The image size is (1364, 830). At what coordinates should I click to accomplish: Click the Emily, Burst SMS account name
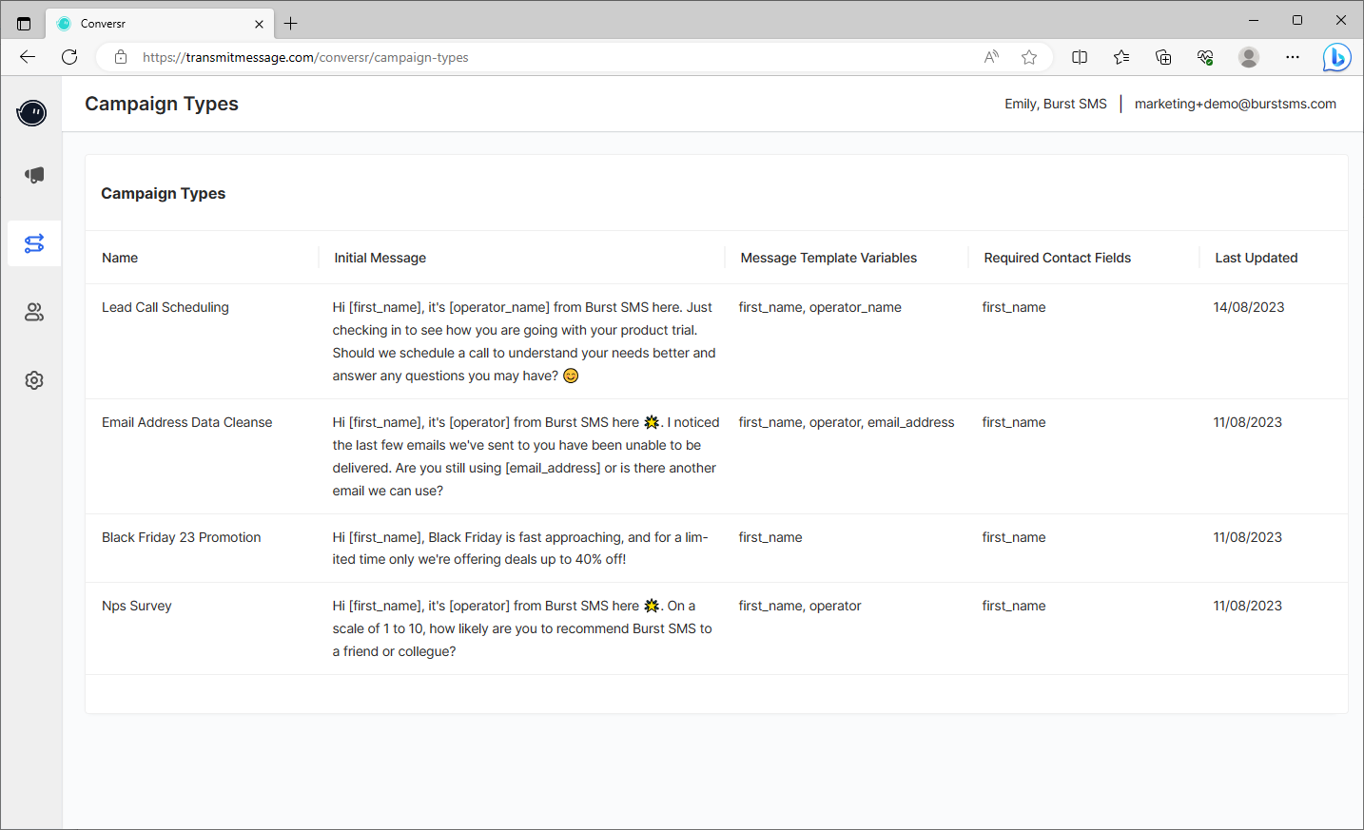(1056, 104)
